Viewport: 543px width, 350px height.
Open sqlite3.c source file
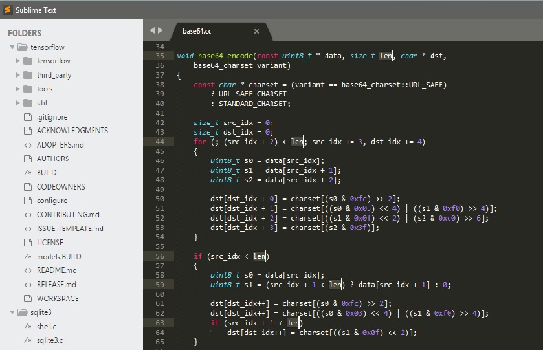coord(49,340)
